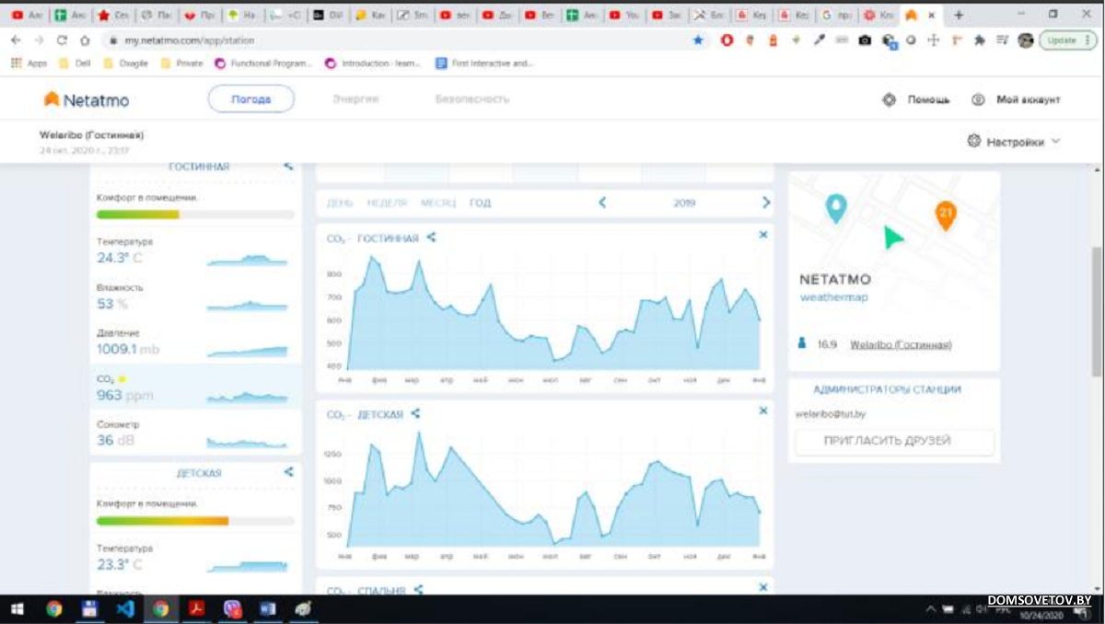Open the Welaribo (Гостинная) station link
Viewport: 1105px width, 624px height.
(x=901, y=345)
